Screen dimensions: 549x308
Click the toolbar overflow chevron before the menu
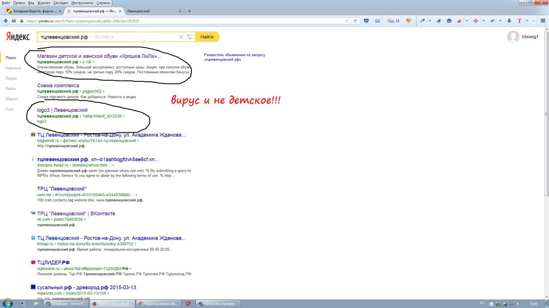(x=533, y=21)
